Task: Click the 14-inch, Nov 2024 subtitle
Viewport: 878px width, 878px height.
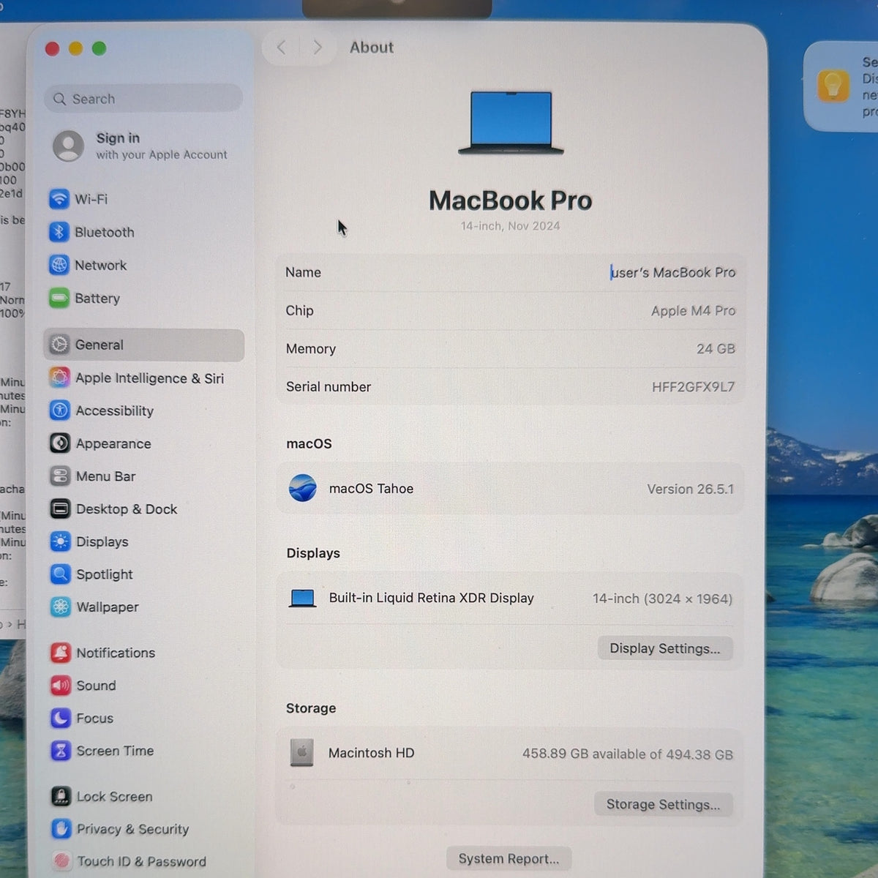Action: pos(510,226)
